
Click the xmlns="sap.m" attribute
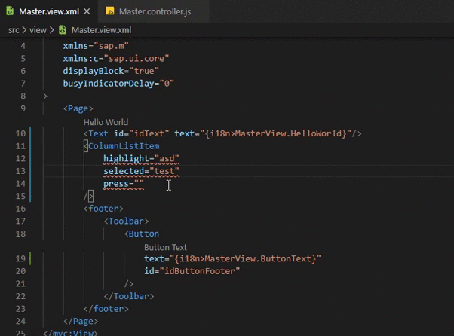pos(96,46)
